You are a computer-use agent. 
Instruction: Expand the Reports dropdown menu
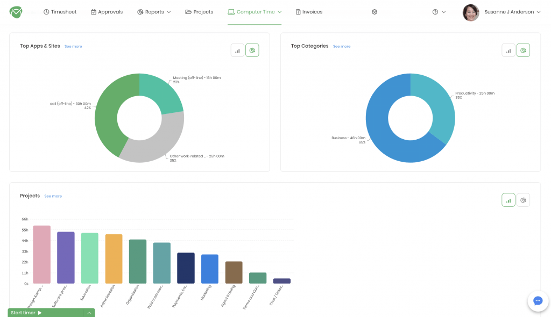click(154, 12)
